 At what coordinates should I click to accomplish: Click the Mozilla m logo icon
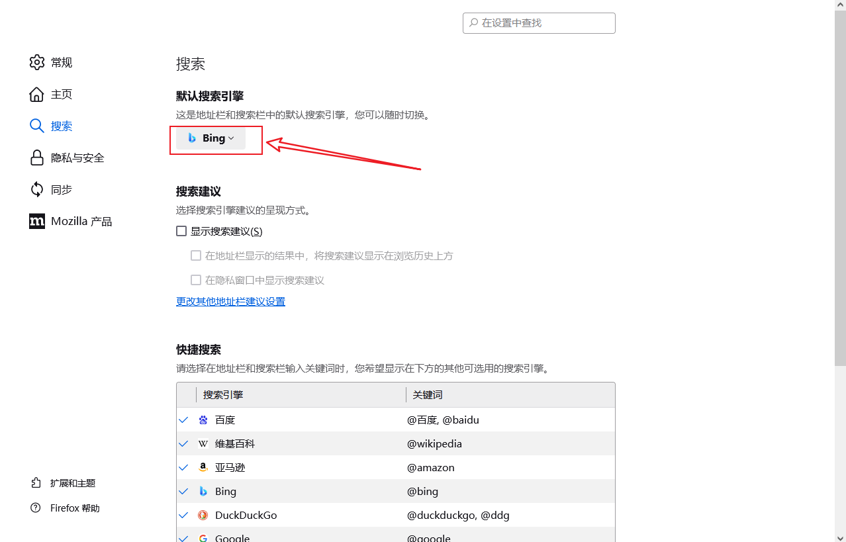pyautogui.click(x=37, y=221)
